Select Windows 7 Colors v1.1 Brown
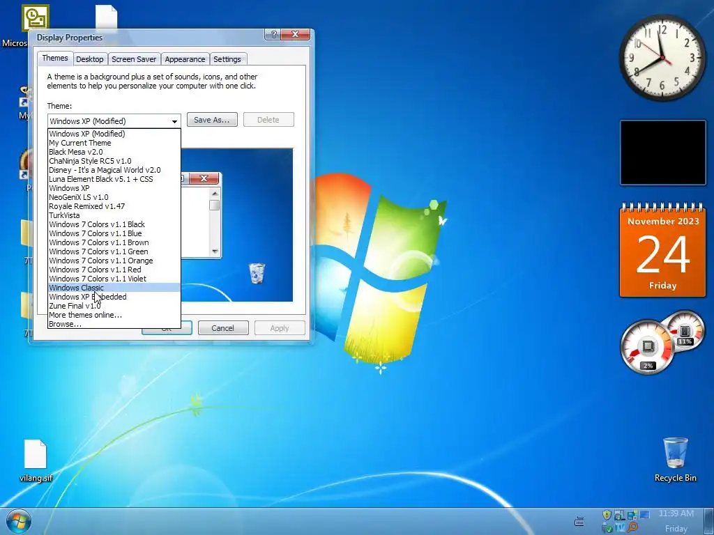 (x=114, y=242)
